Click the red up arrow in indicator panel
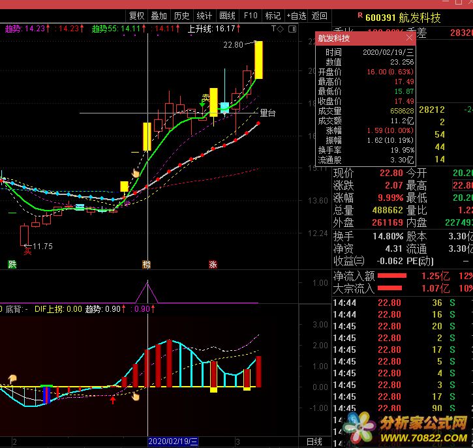Screen dimensions: 473x448 (114, 399)
